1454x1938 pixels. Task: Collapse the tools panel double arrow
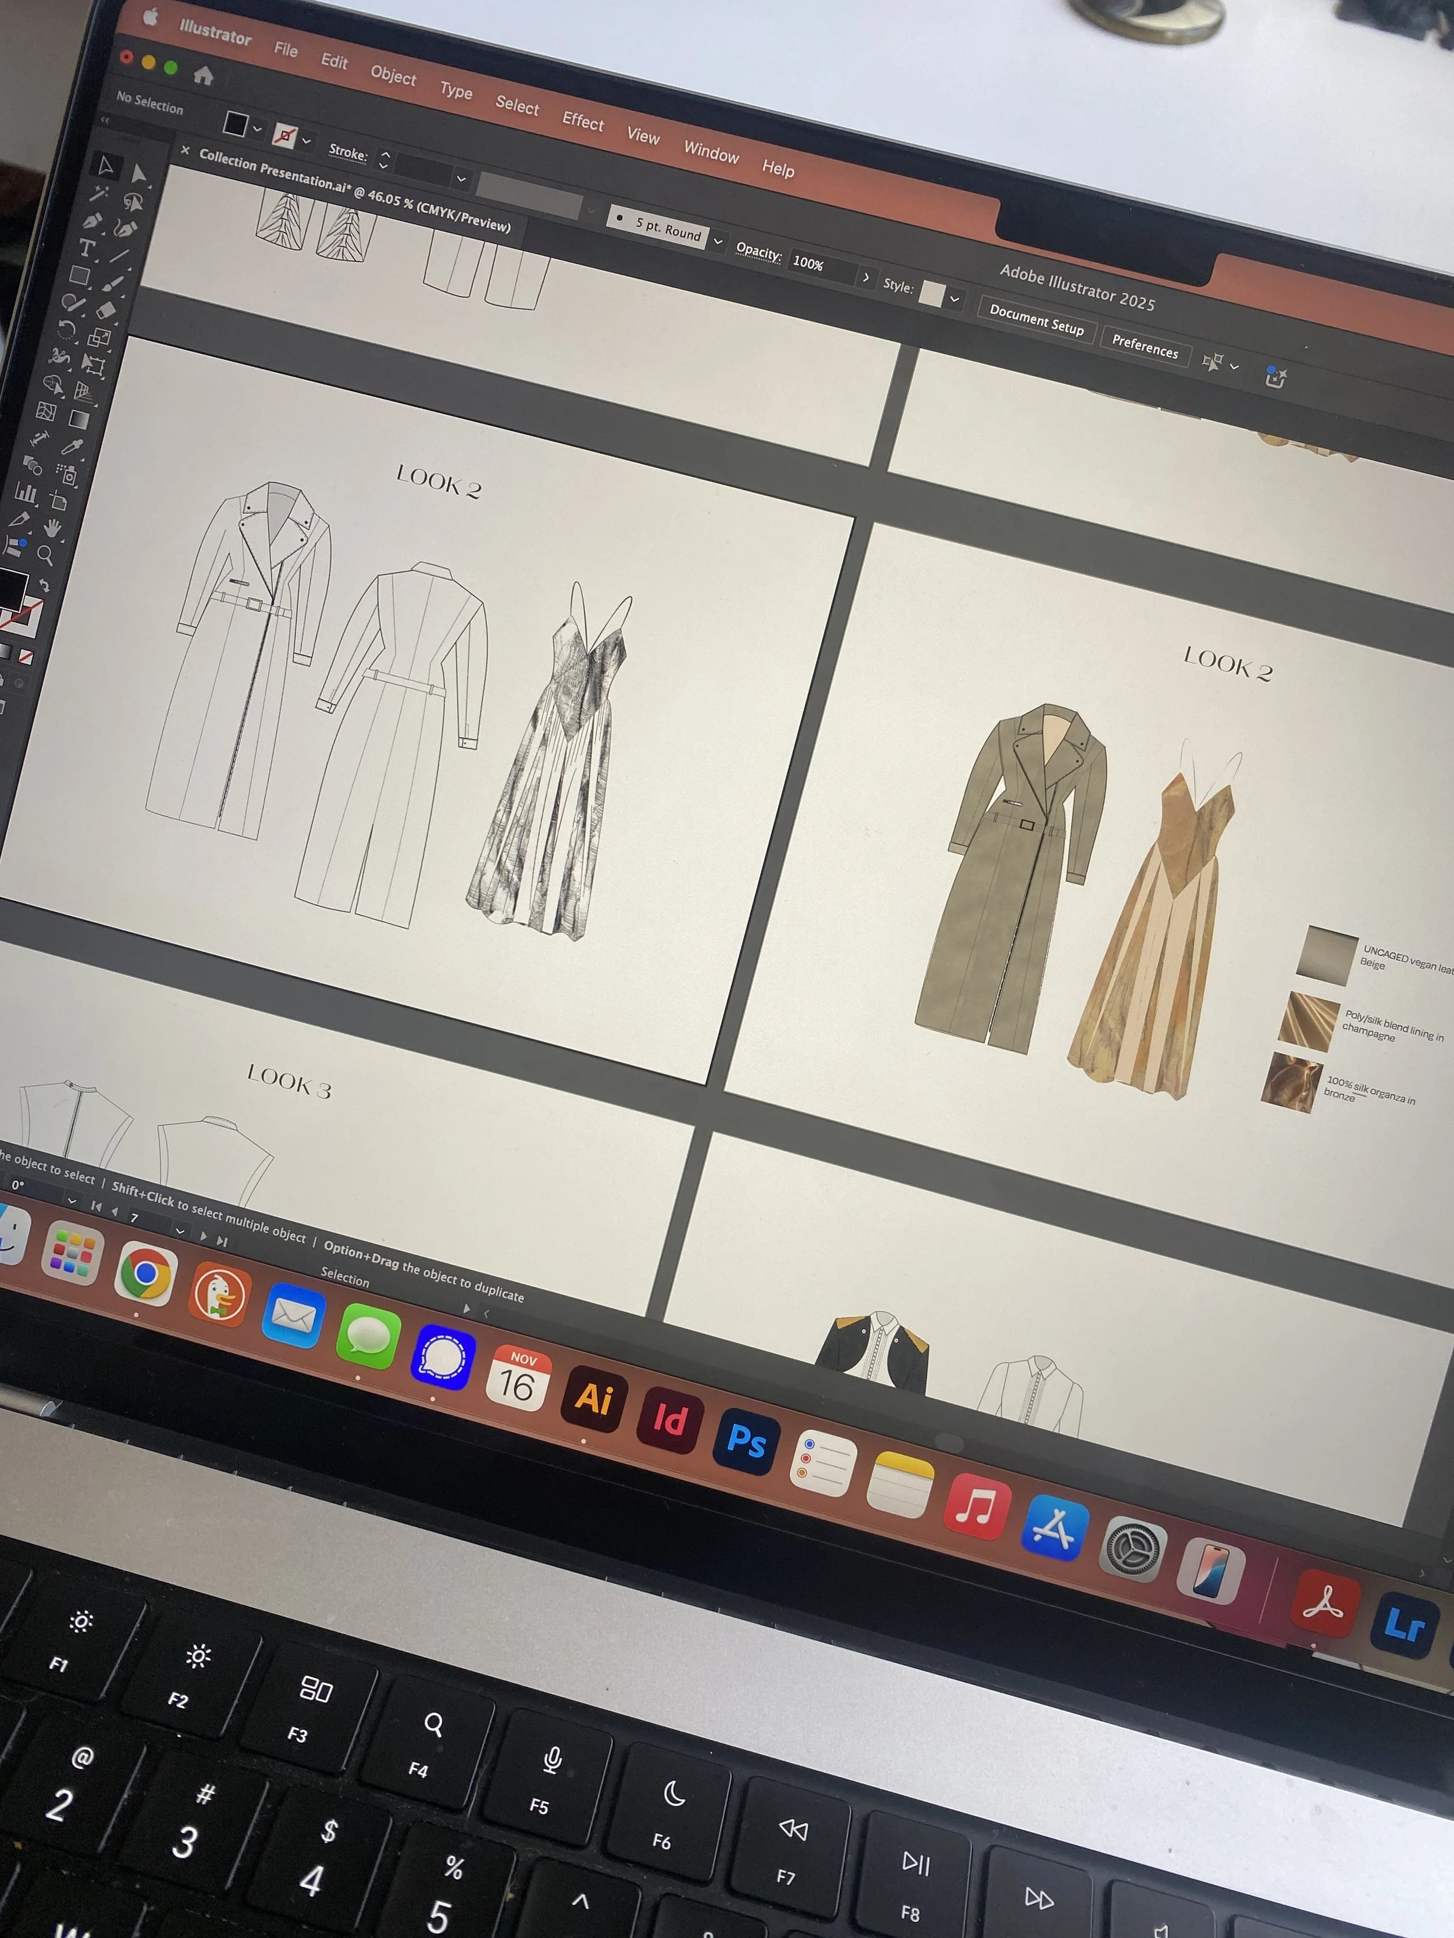pos(105,119)
